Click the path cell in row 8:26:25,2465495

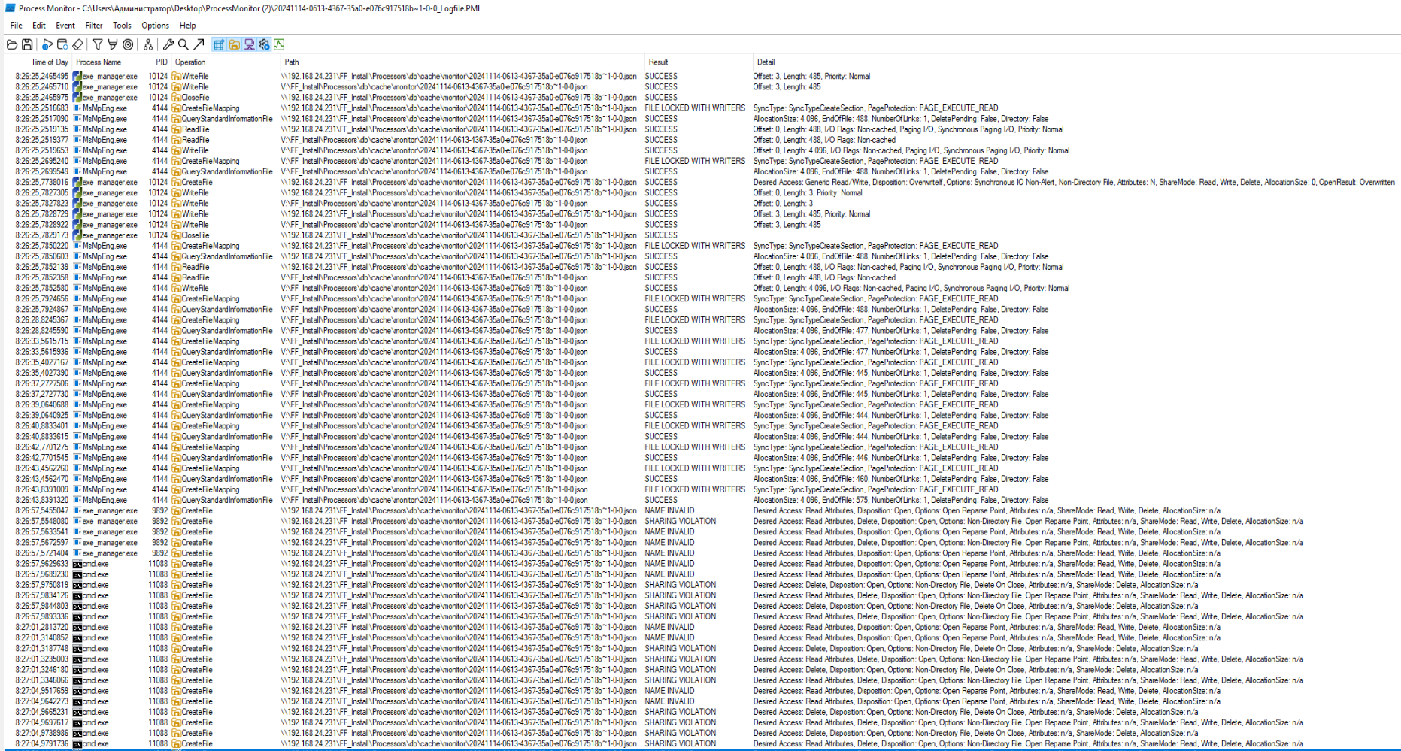[x=459, y=77]
